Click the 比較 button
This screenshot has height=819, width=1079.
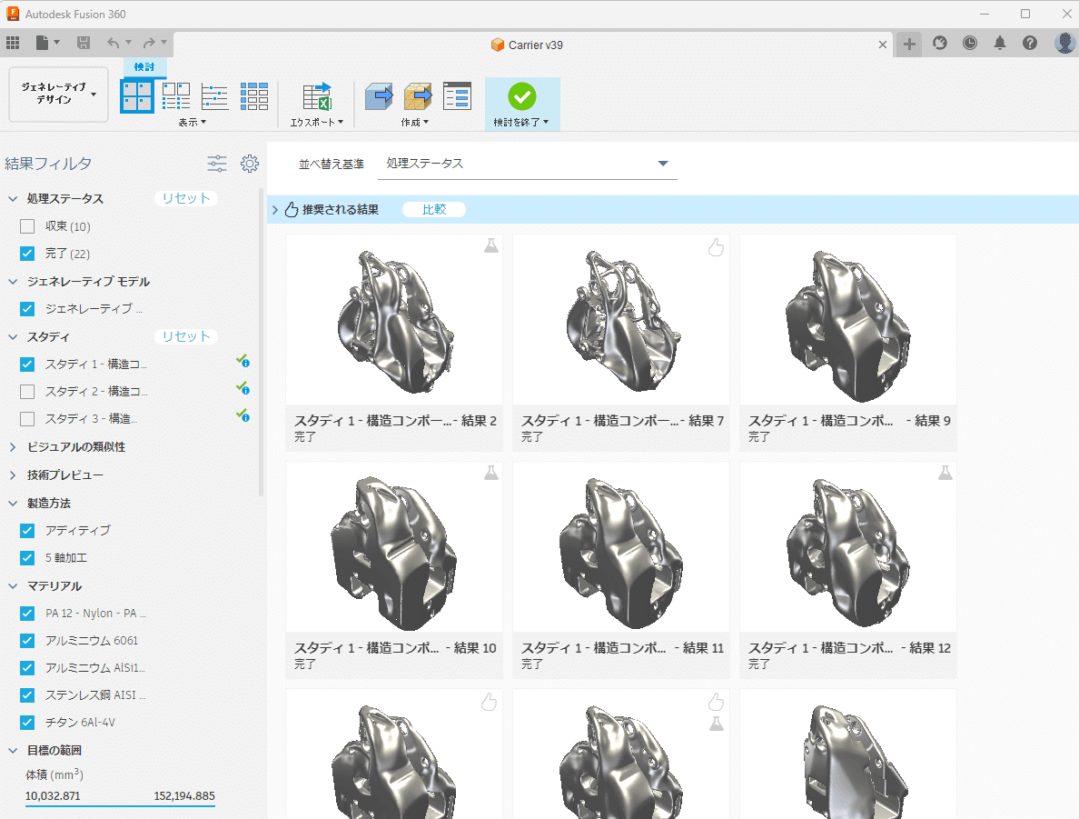coord(434,209)
